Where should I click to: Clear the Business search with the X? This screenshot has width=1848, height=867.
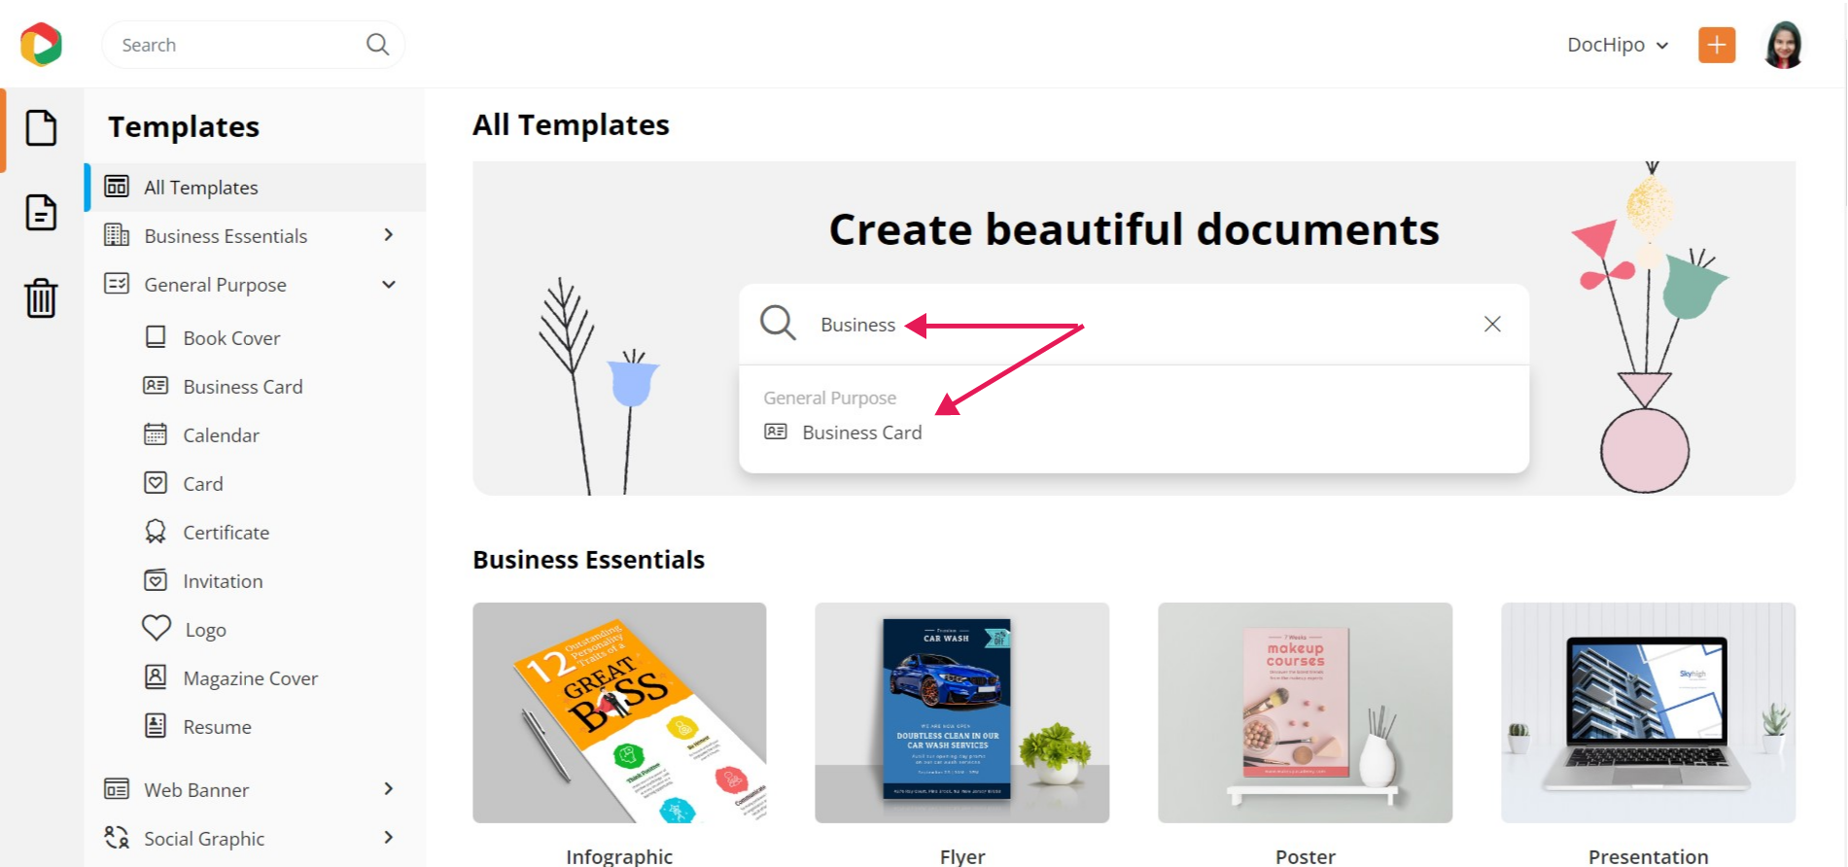tap(1492, 324)
